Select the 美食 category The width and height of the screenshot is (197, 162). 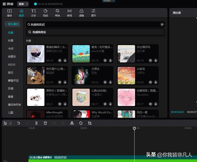click(11, 97)
